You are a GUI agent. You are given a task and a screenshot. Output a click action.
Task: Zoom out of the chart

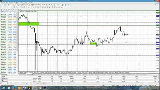[x=52, y=5]
